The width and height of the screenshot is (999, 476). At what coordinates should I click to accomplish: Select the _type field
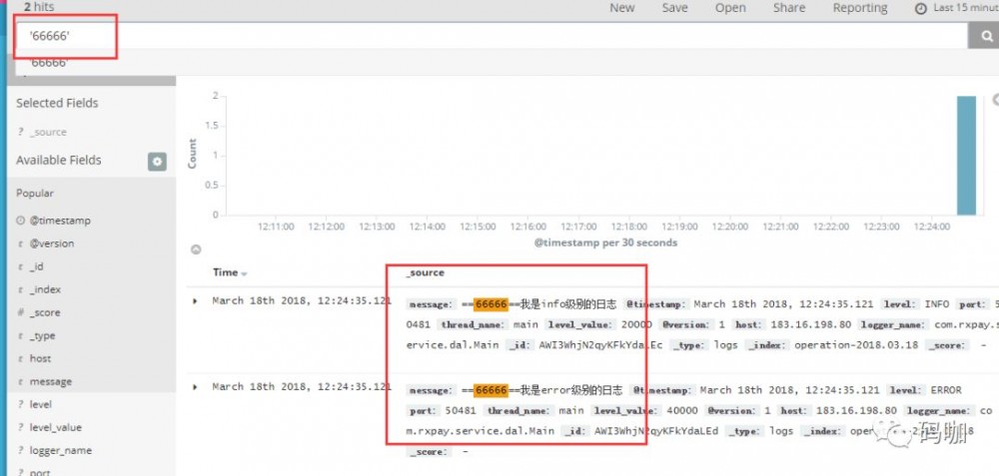42,335
